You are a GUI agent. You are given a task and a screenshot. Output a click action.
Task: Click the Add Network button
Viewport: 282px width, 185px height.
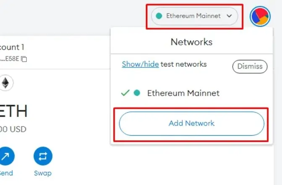(x=192, y=123)
